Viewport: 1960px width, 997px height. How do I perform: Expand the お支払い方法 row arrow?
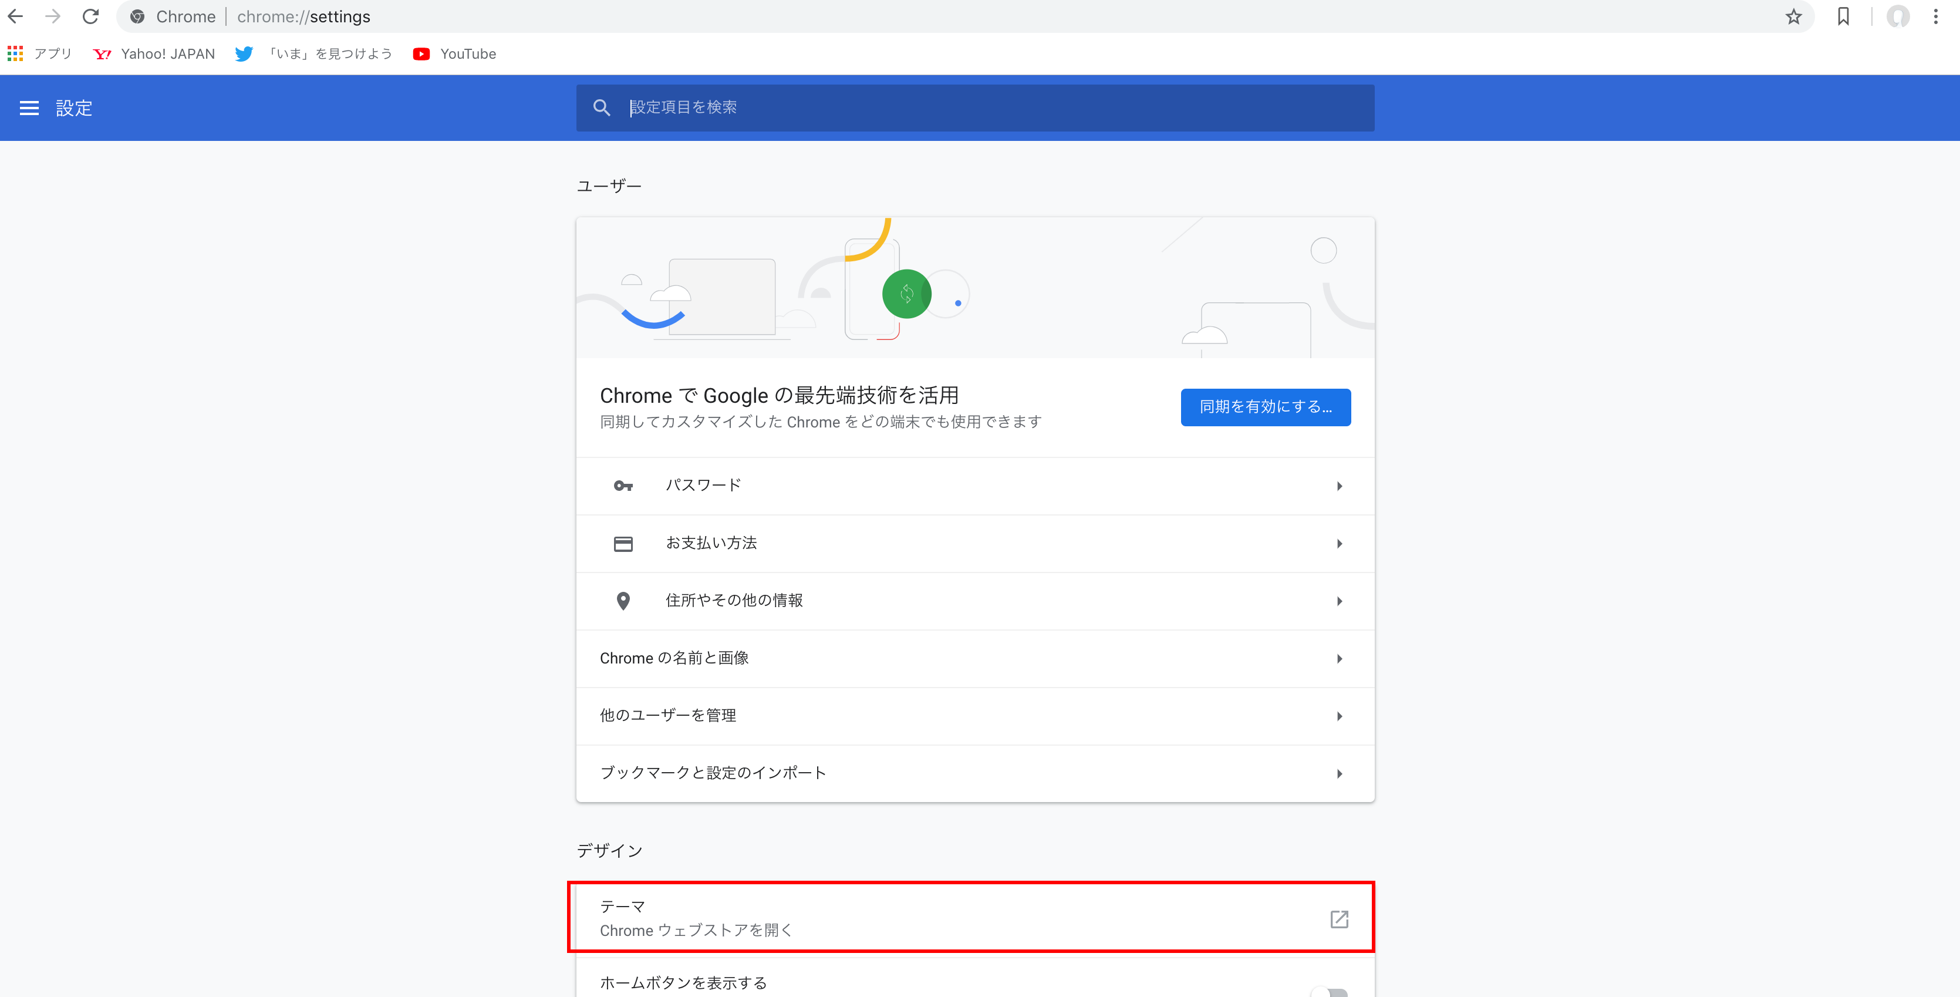click(1339, 543)
